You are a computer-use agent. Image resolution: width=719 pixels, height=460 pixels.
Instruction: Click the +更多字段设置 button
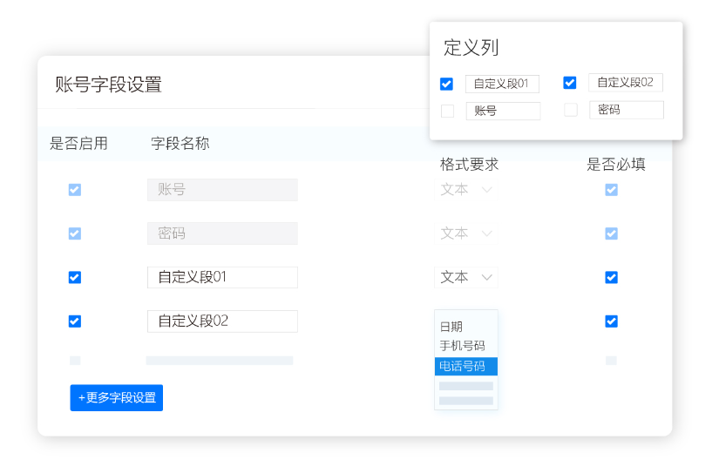click(116, 397)
